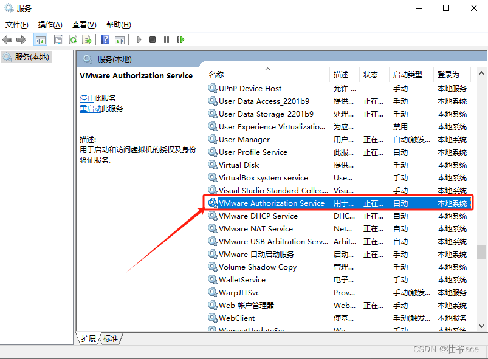Image resolution: width=488 pixels, height=359 pixels.
Task: Click the gear icon of WalletService
Action: pyautogui.click(x=212, y=279)
